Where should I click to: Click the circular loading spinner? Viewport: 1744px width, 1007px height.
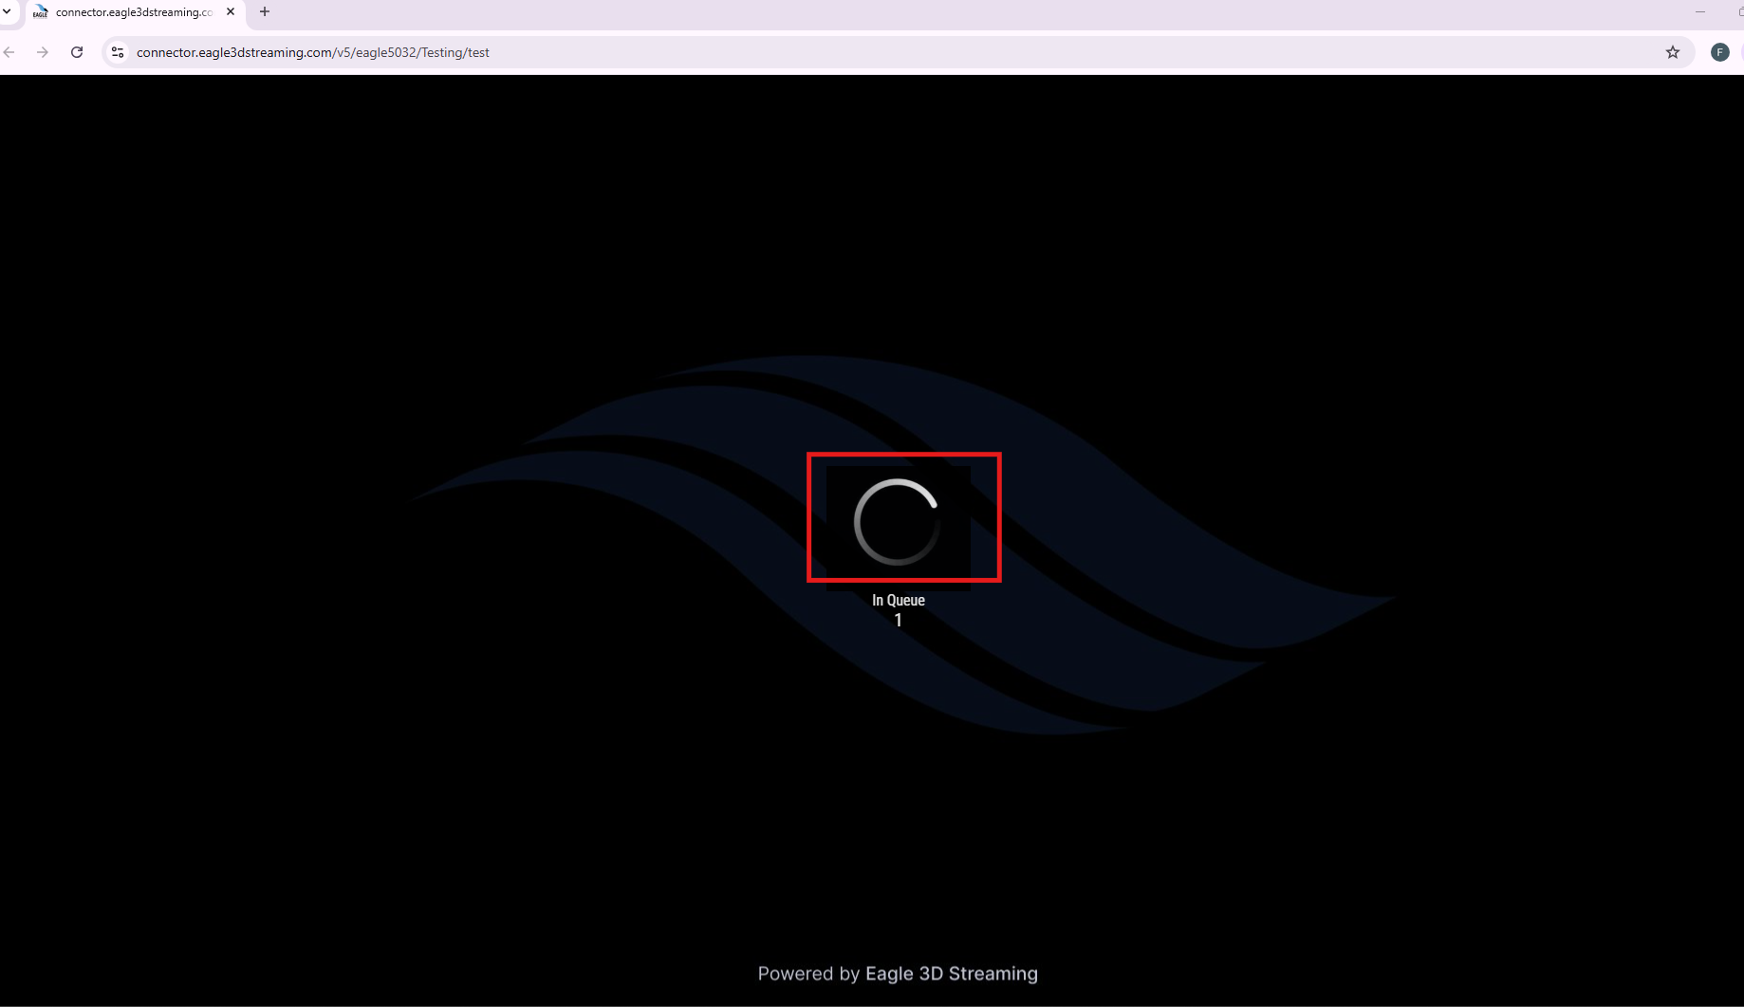pos(897,522)
